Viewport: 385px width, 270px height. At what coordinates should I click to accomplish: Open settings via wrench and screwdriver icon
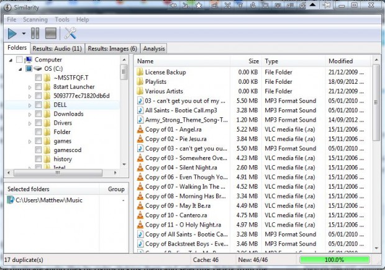pyautogui.click(x=70, y=33)
